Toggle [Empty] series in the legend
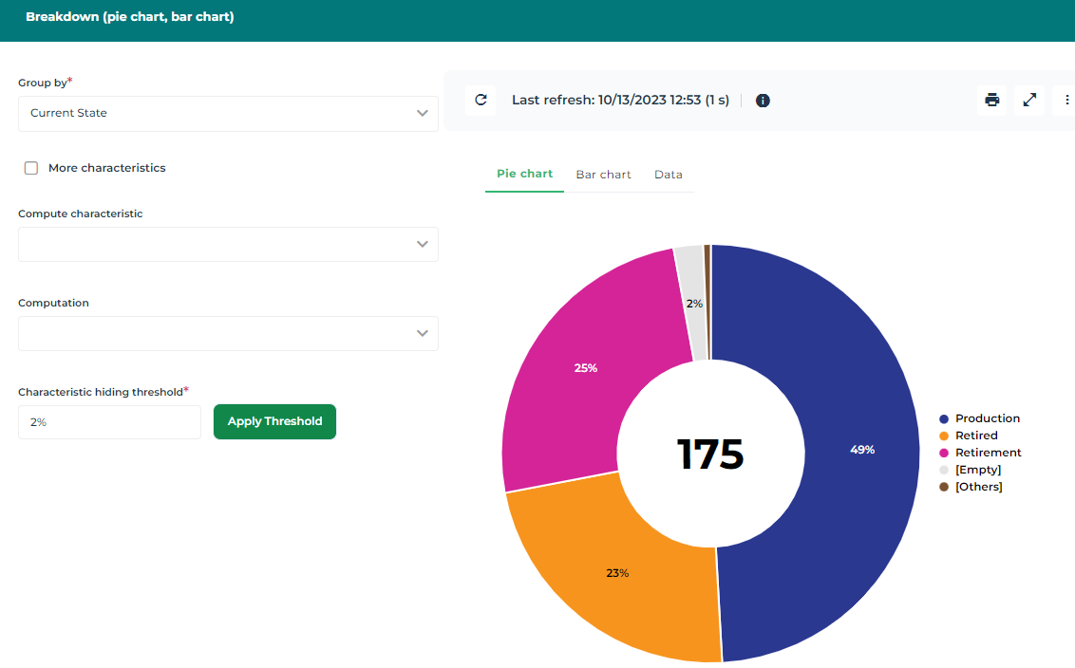This screenshot has width=1075, height=668. [x=977, y=470]
